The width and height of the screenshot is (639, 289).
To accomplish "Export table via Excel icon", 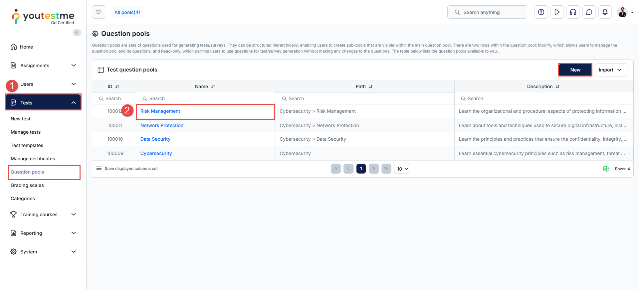I will coord(606,169).
